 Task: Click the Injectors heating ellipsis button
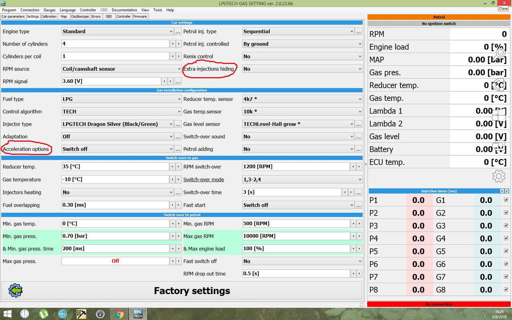click(x=178, y=192)
